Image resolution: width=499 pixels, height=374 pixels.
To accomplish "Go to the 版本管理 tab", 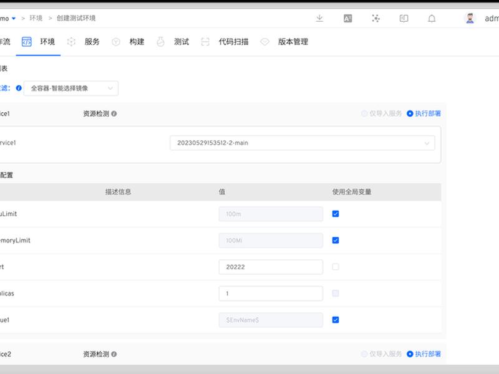I will 293,42.
